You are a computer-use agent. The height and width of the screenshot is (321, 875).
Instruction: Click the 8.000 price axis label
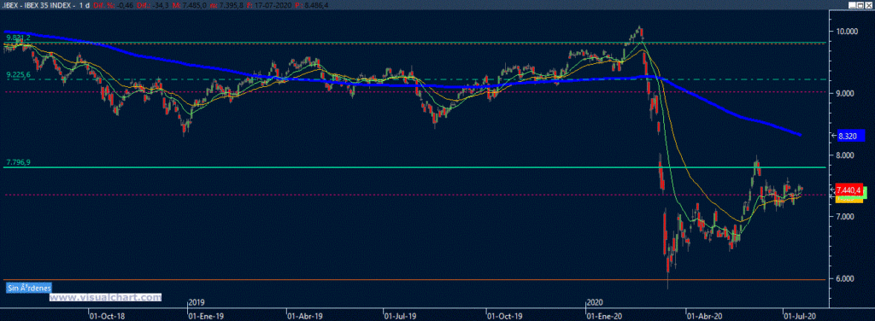(846, 155)
